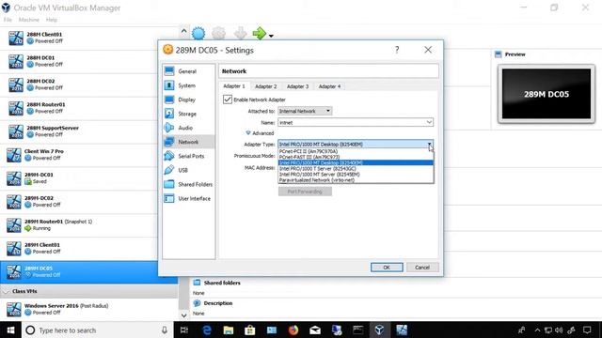Launch Microsoft Edge from taskbar

coord(207,330)
